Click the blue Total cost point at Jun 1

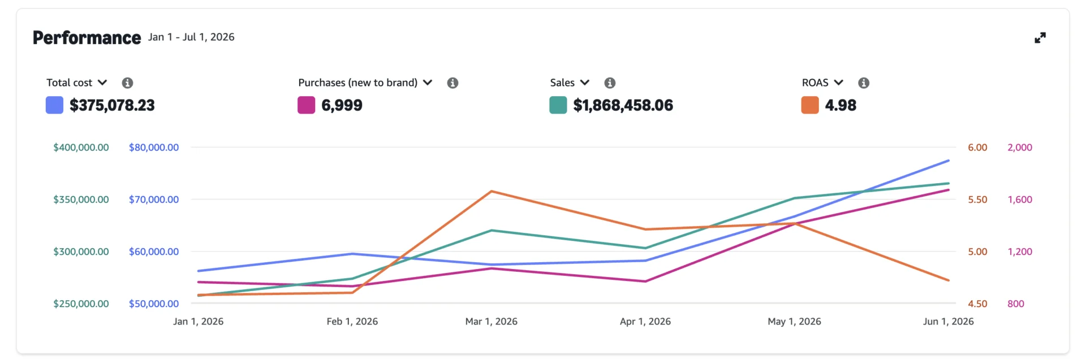[x=949, y=161]
